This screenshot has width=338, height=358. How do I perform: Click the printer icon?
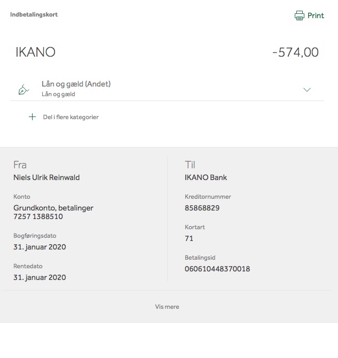[x=299, y=15]
